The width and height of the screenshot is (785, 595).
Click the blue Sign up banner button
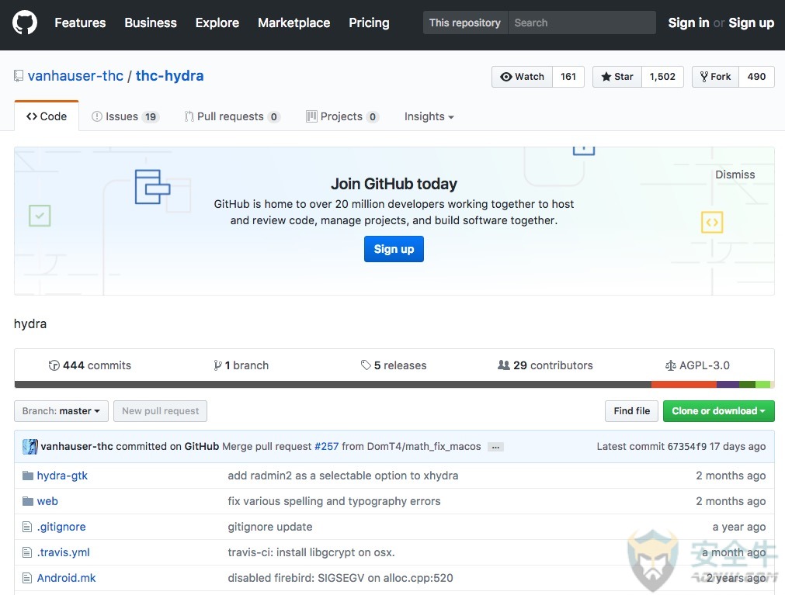click(394, 249)
